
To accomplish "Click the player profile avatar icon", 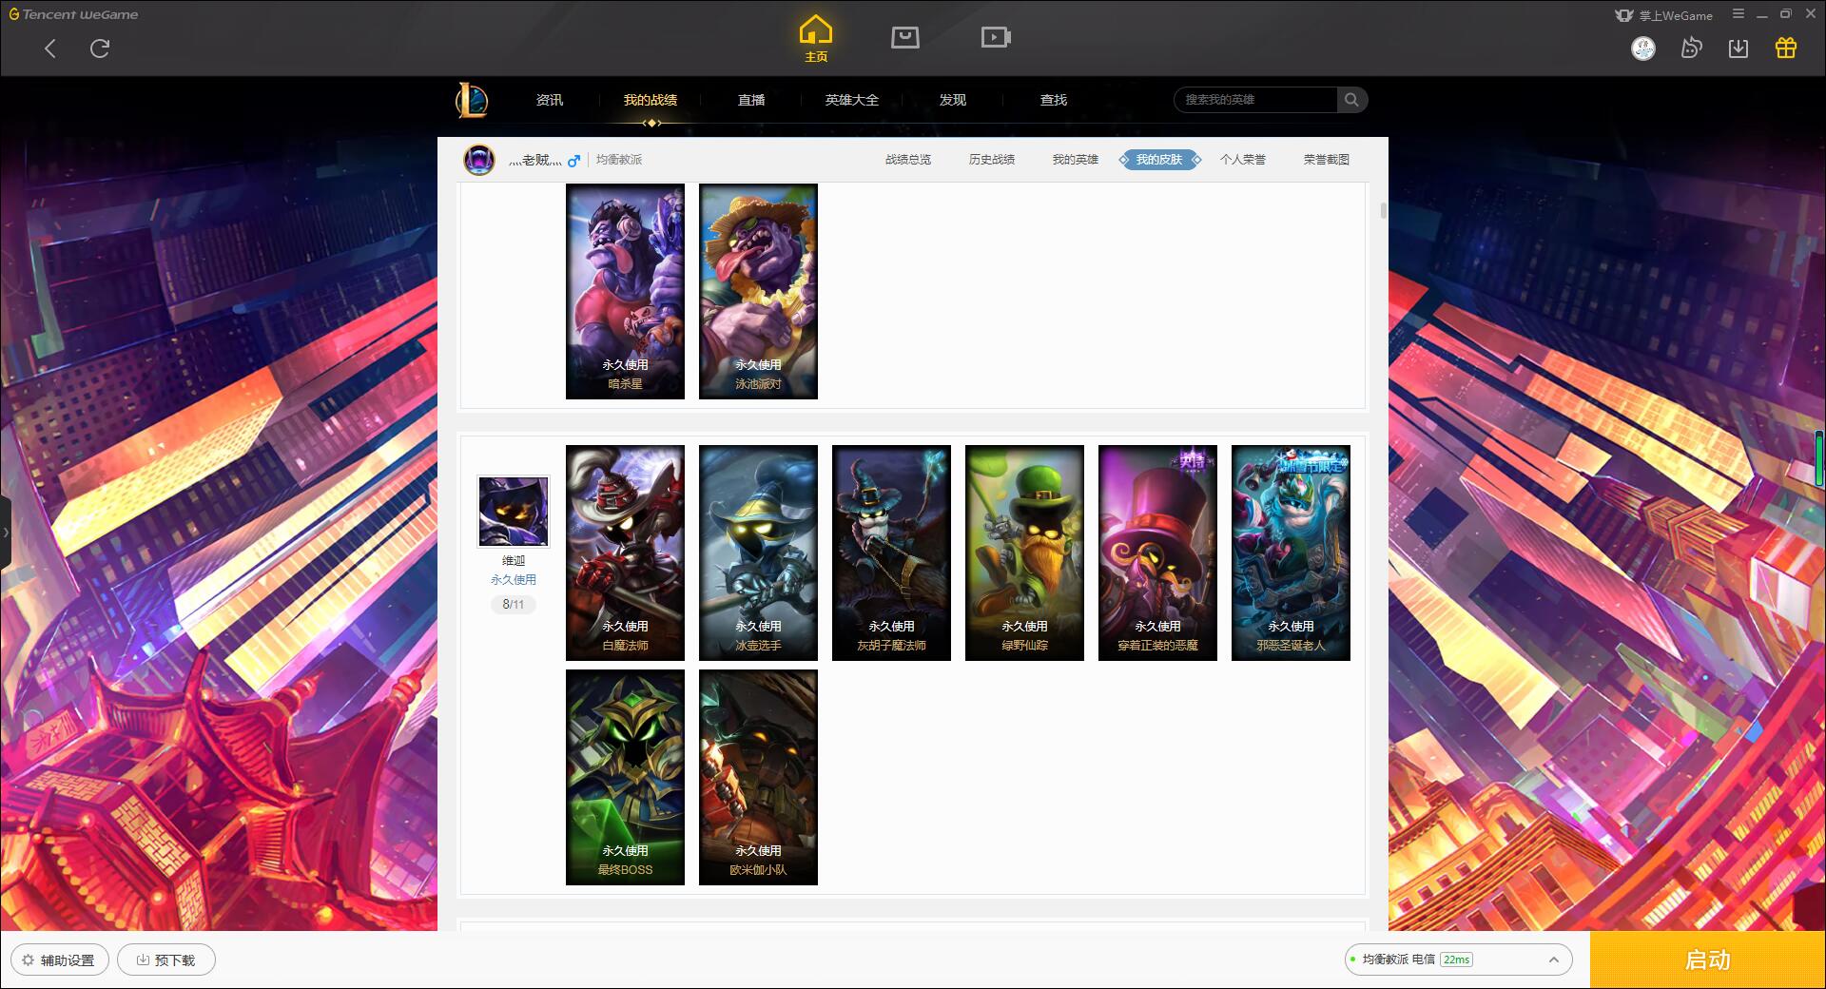I will [479, 160].
